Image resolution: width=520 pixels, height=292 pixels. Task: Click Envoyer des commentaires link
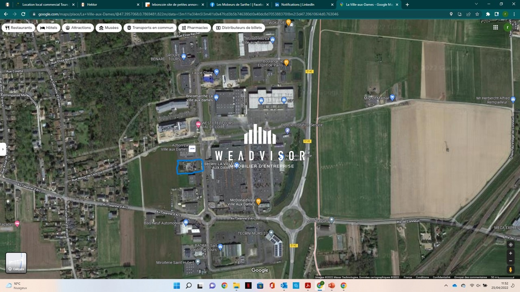click(470, 277)
